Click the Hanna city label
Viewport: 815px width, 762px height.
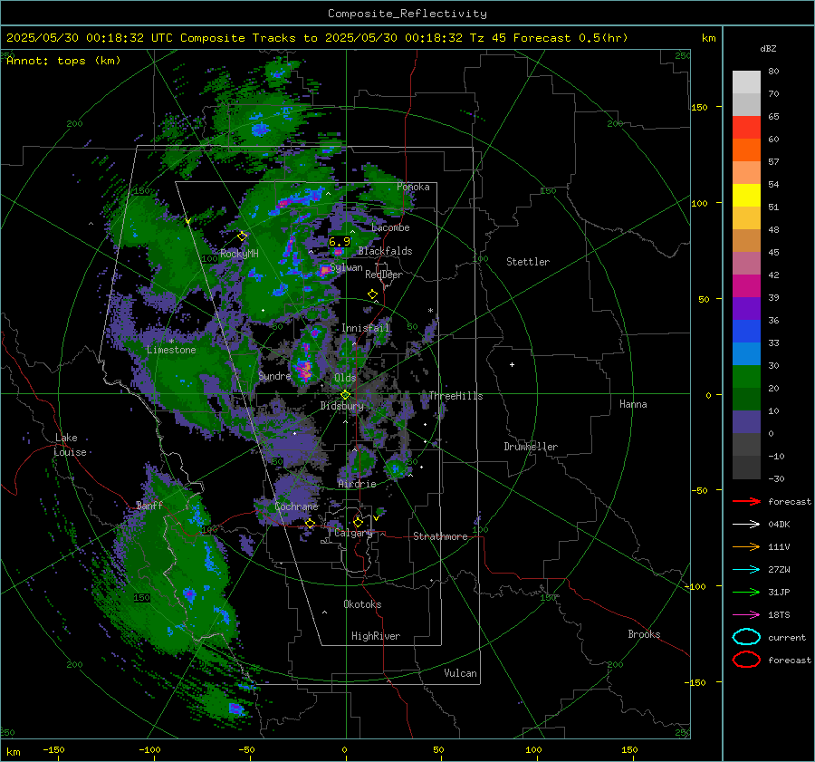coord(633,404)
